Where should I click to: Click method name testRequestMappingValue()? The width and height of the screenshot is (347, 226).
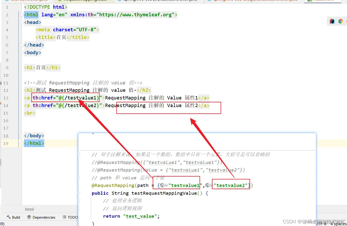pyautogui.click(x=167, y=193)
